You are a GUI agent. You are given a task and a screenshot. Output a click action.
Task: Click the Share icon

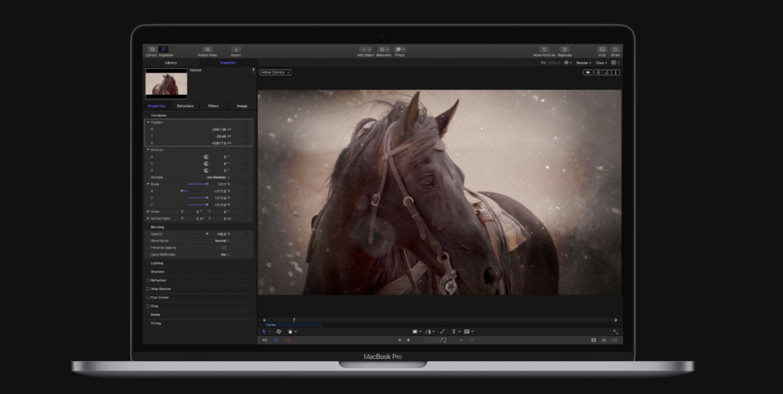616,50
